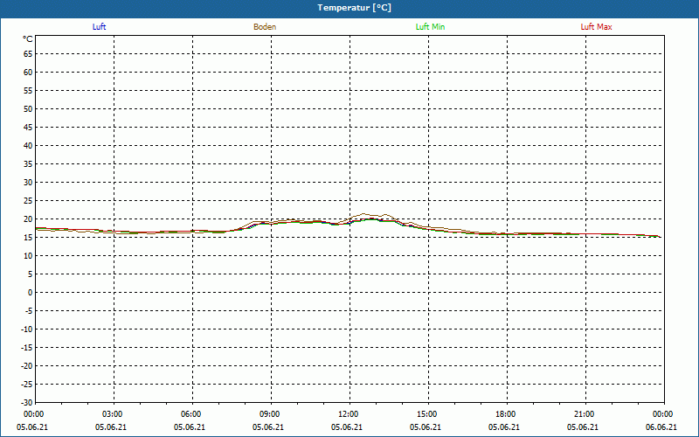Click the 60 y-axis label
Viewport: 699px width, 437px height.
coord(28,73)
